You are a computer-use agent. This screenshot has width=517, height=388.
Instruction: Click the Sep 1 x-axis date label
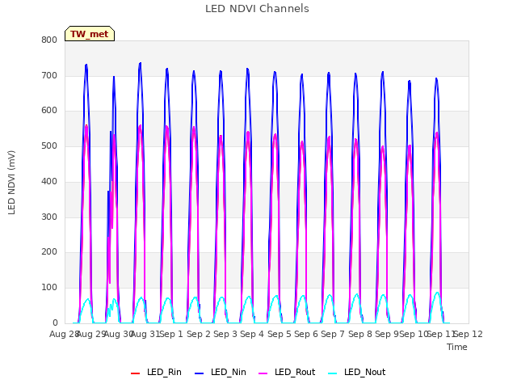171,334
